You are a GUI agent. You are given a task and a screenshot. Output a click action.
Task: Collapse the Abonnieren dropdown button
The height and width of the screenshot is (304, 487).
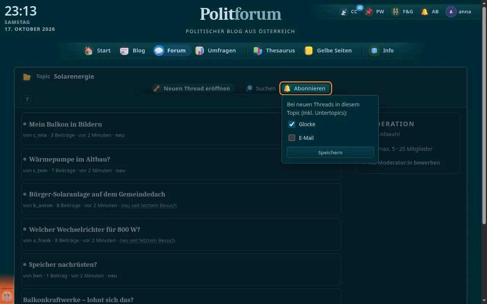306,89
